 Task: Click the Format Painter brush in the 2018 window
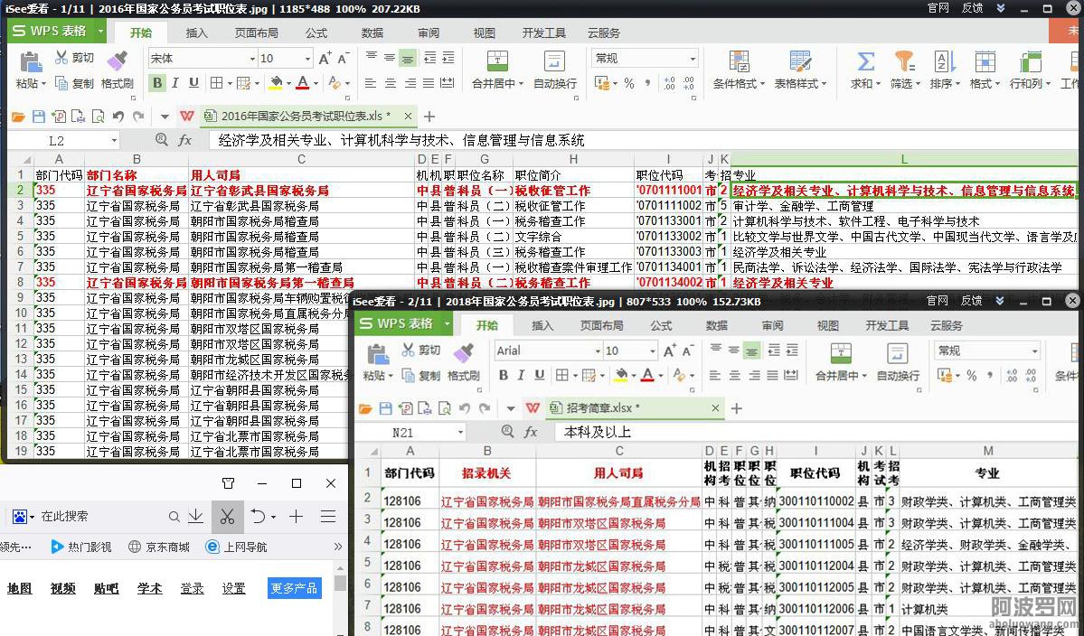click(x=463, y=353)
